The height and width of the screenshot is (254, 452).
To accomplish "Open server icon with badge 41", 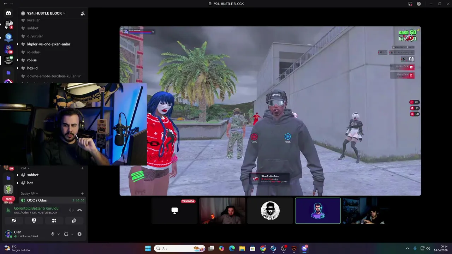I will [8, 48].
